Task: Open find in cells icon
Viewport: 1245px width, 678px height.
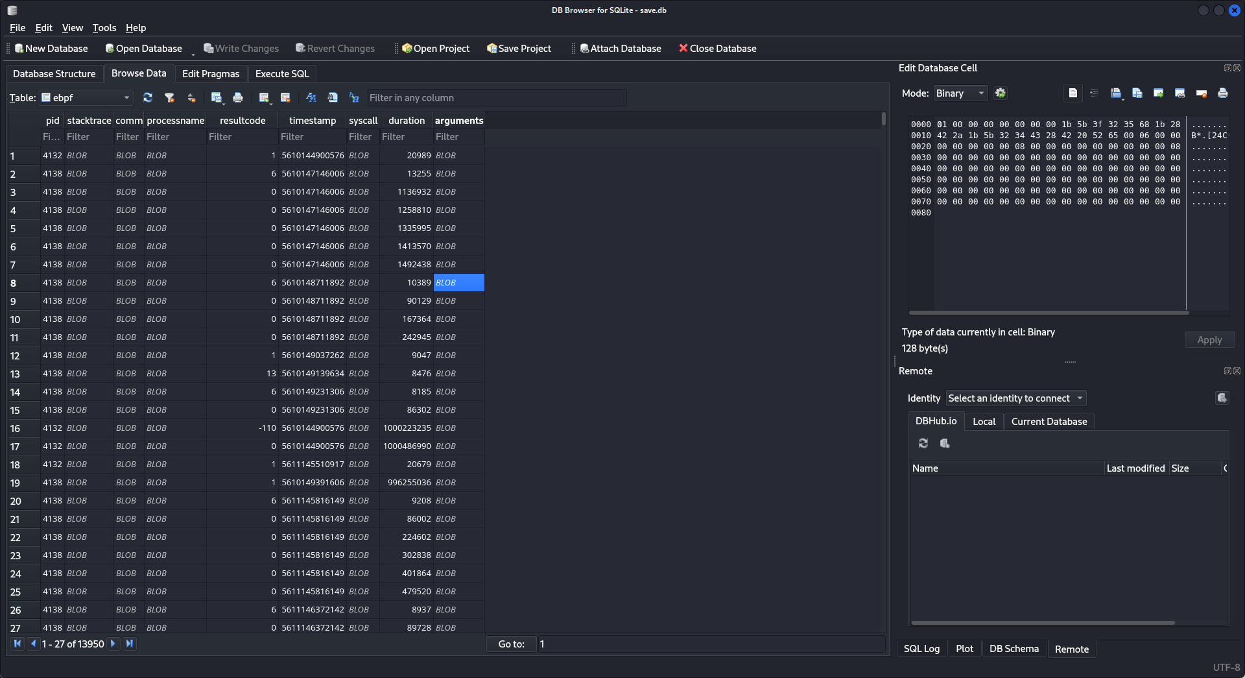Action: coord(333,97)
